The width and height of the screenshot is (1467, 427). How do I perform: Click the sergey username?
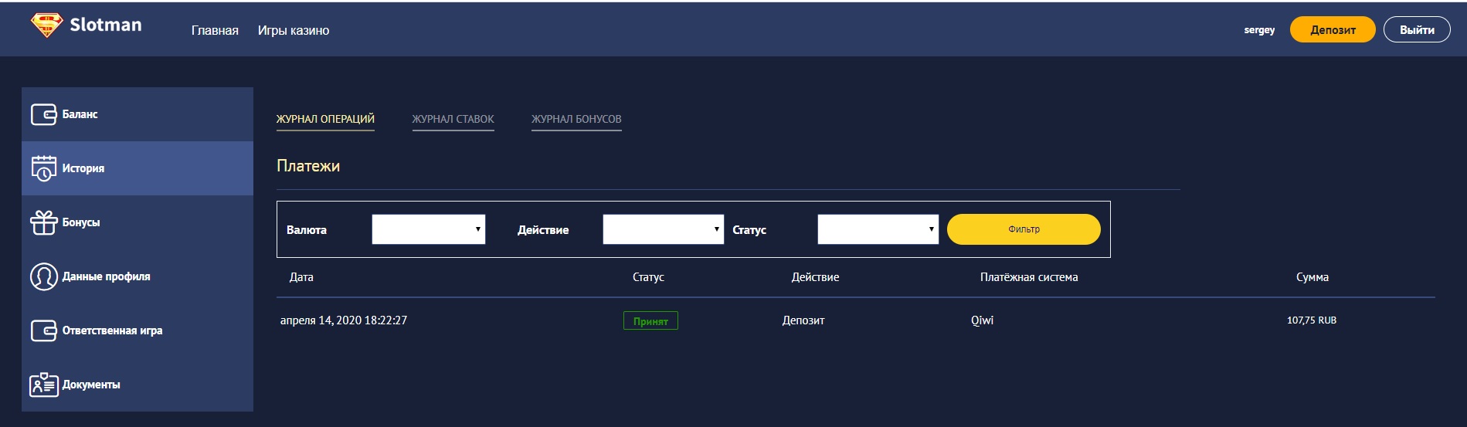[1259, 30]
